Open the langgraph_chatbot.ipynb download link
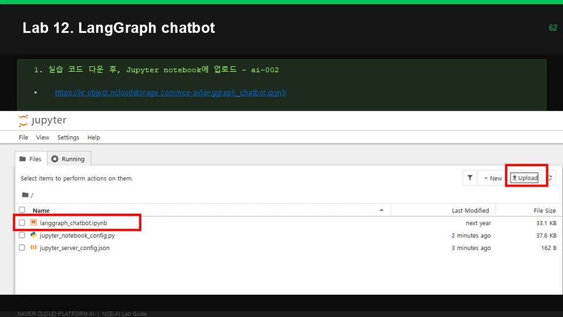The image size is (563, 317). 171,93
